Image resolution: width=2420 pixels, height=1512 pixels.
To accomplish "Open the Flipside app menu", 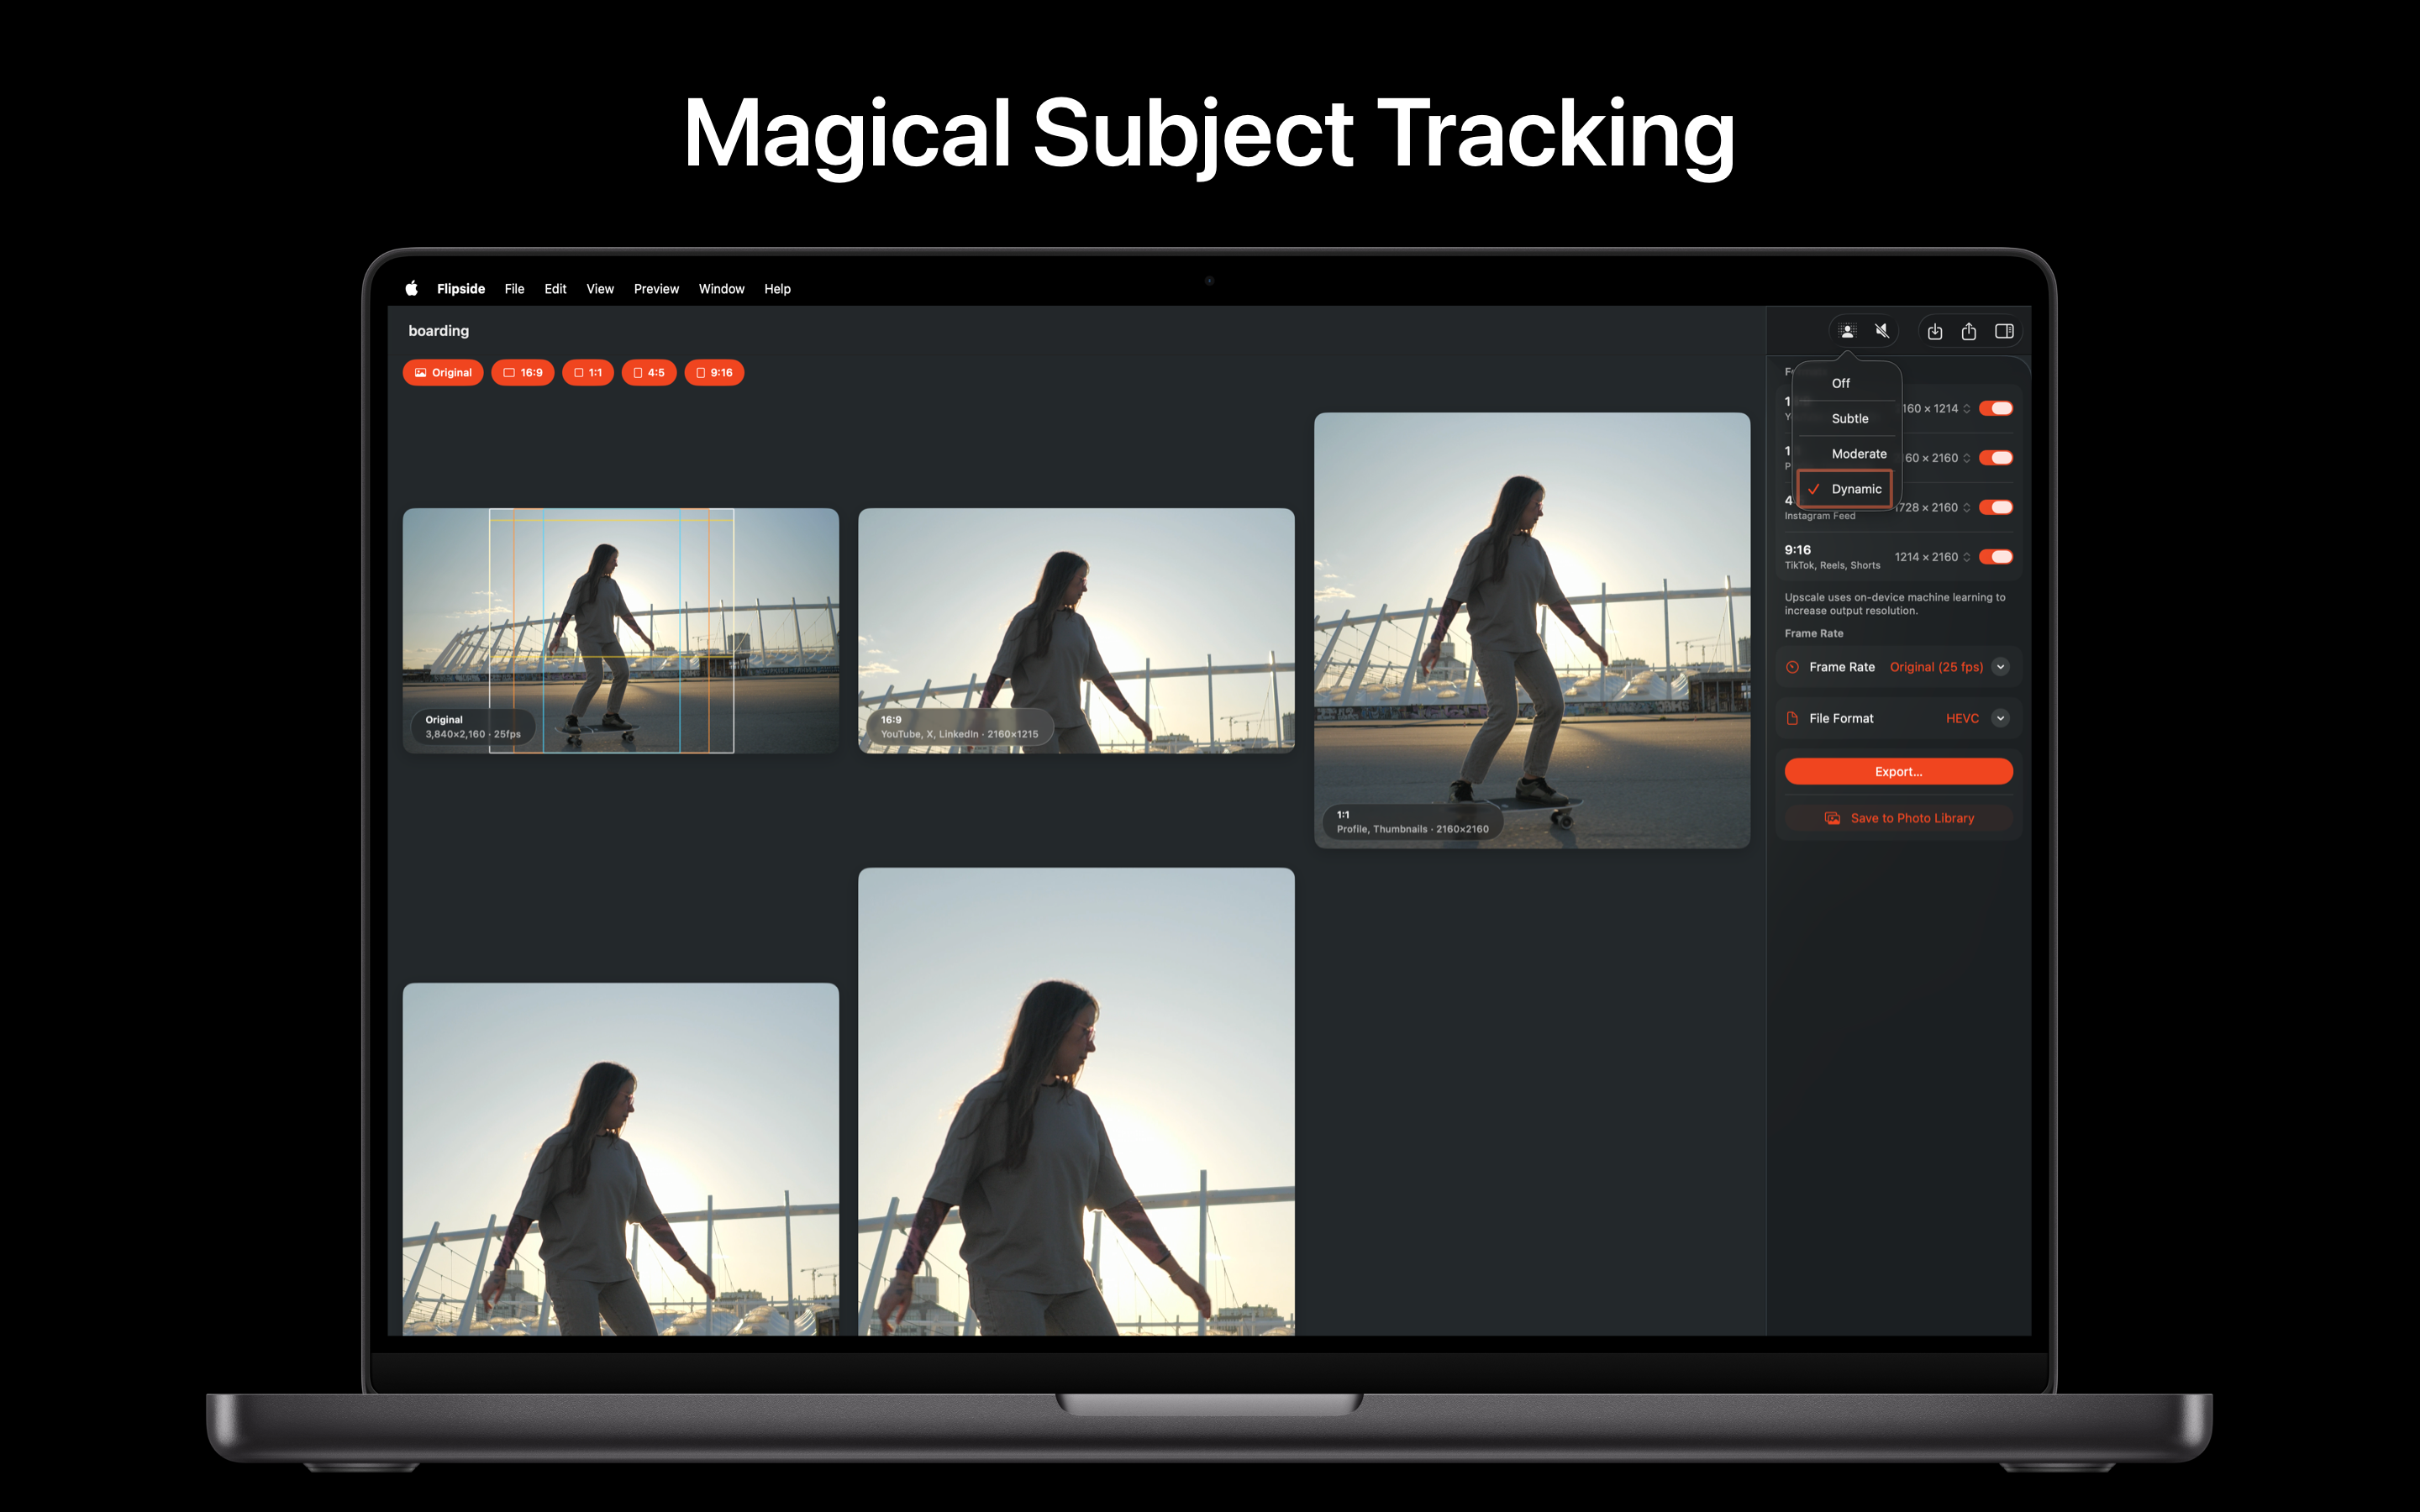I will coord(461,289).
